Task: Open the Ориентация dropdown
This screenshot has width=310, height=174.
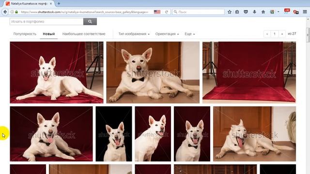Action: tap(167, 34)
